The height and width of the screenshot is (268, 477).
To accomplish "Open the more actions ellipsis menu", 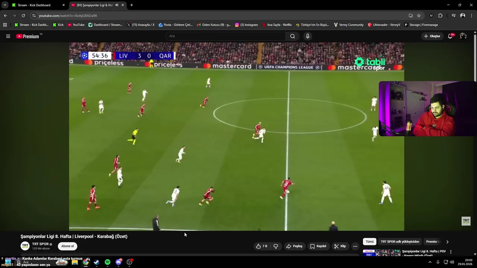I will pos(355,246).
